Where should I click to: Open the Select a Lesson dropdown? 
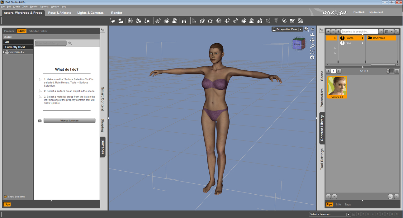click(330, 214)
